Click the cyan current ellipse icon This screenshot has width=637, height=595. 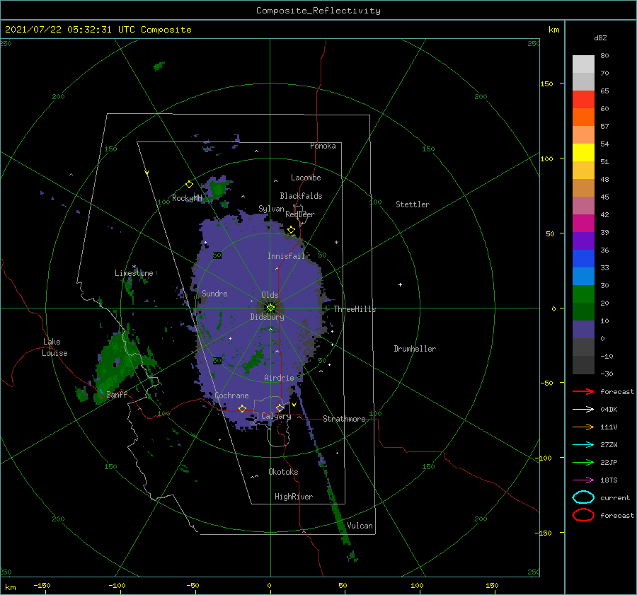(583, 497)
